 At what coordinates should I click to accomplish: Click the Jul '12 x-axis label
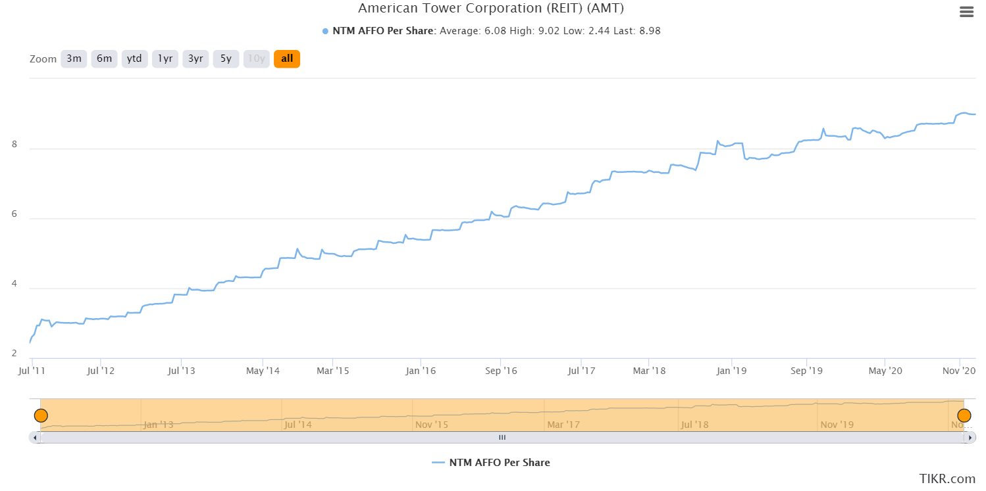[101, 371]
